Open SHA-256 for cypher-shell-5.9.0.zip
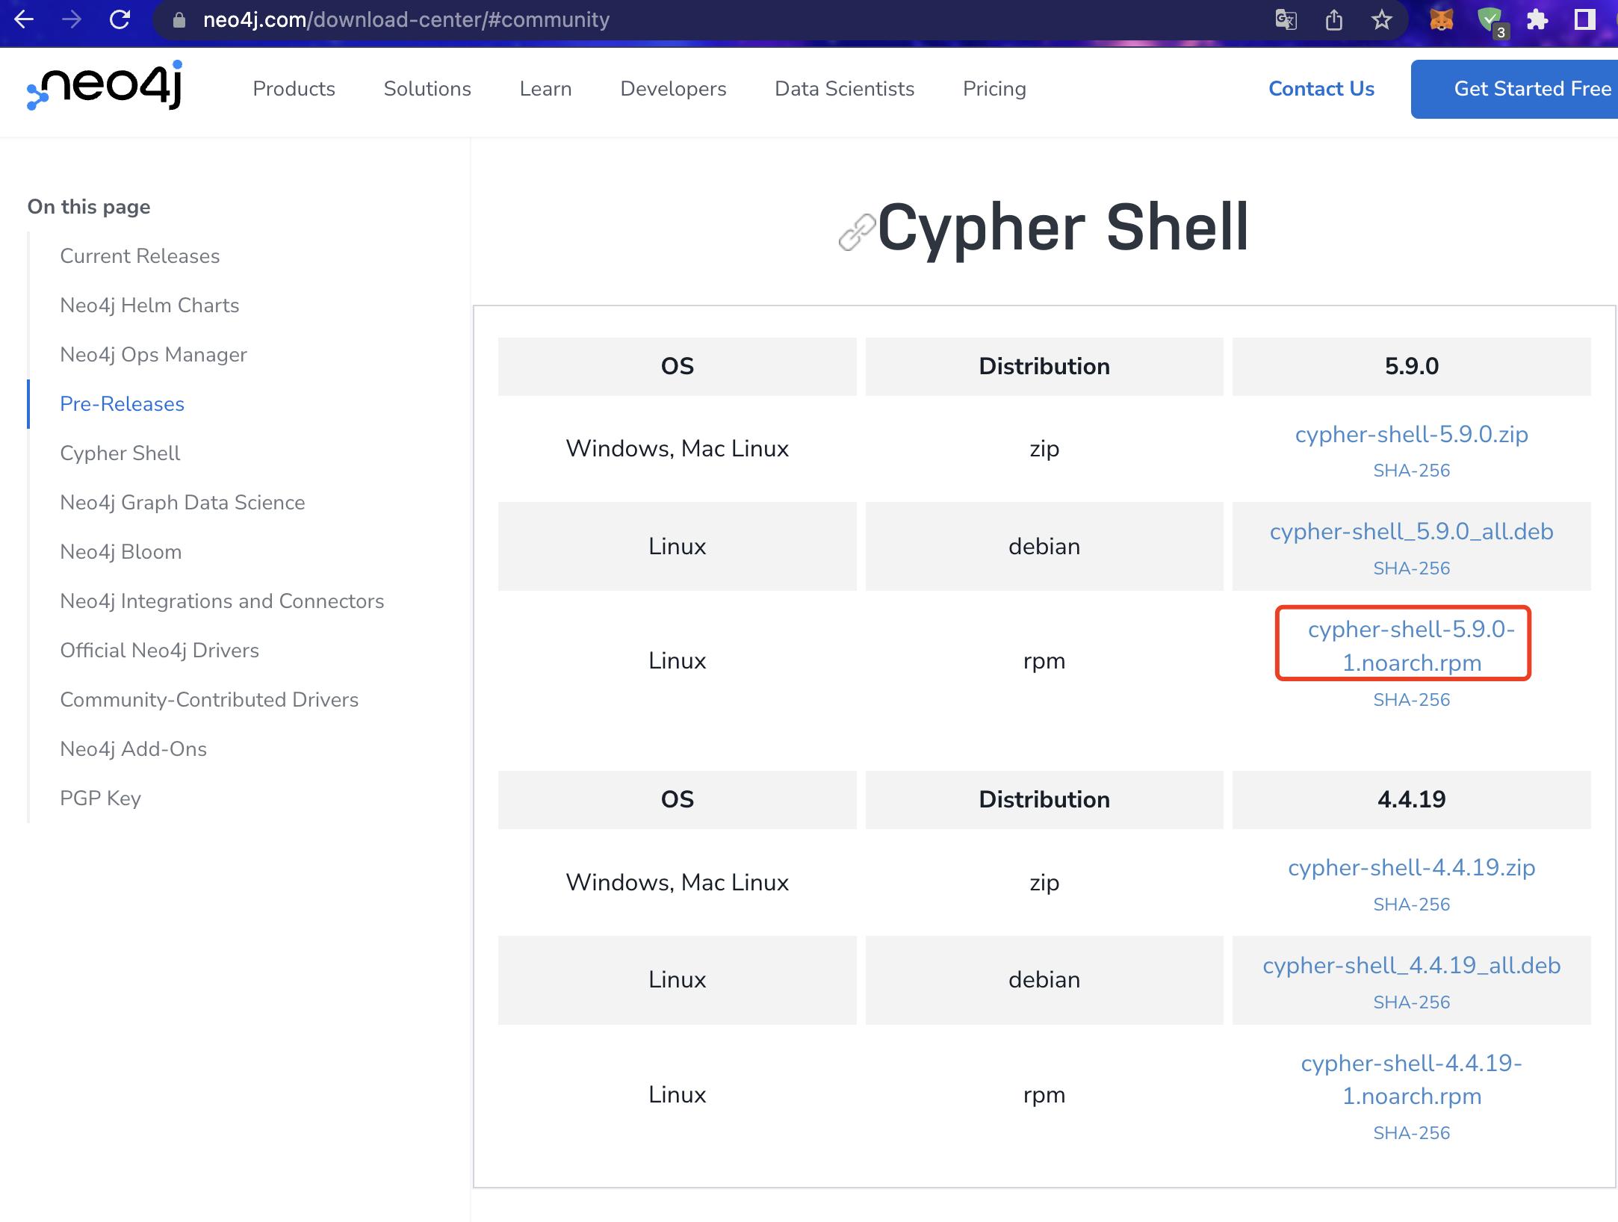Viewport: 1618px width, 1222px height. click(1411, 471)
